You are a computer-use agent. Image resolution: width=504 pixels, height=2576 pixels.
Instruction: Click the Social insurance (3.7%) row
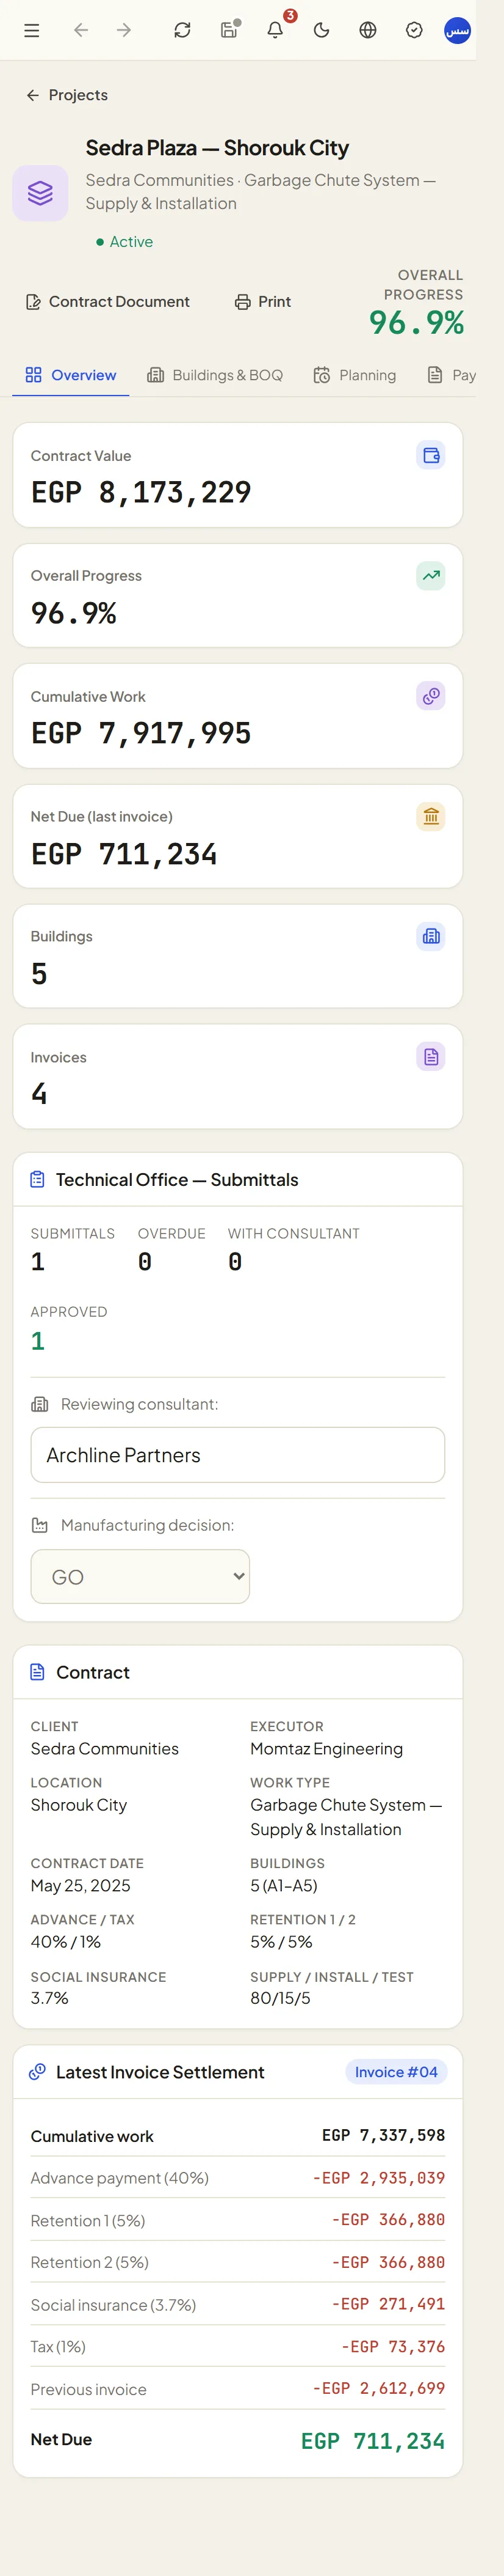pyautogui.click(x=237, y=2304)
